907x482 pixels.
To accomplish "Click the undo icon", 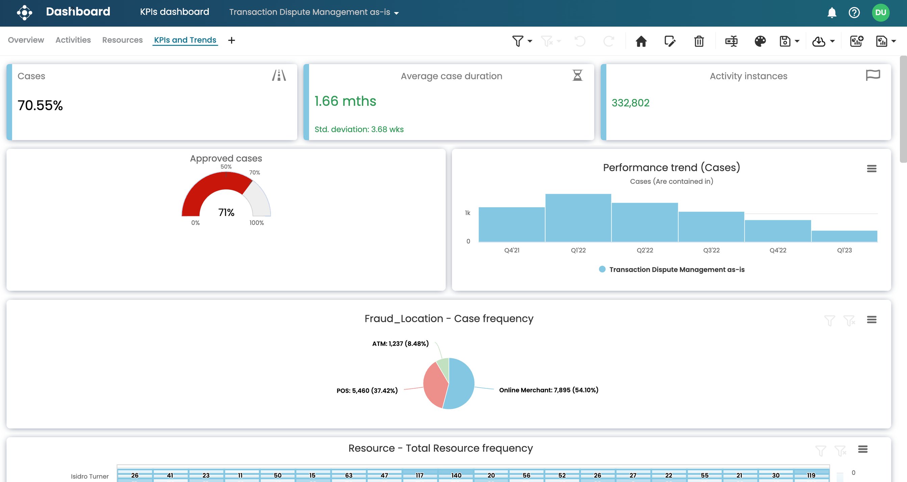I will click(x=579, y=41).
